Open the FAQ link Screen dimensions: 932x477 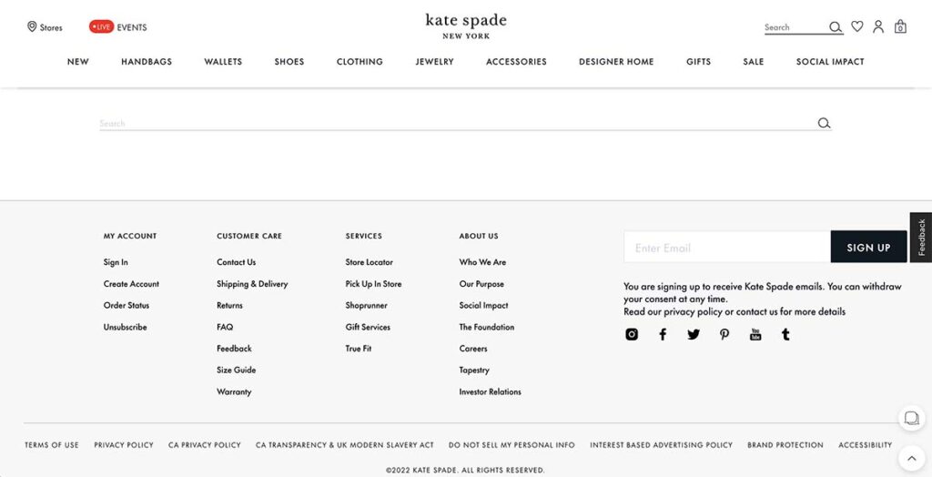point(225,327)
